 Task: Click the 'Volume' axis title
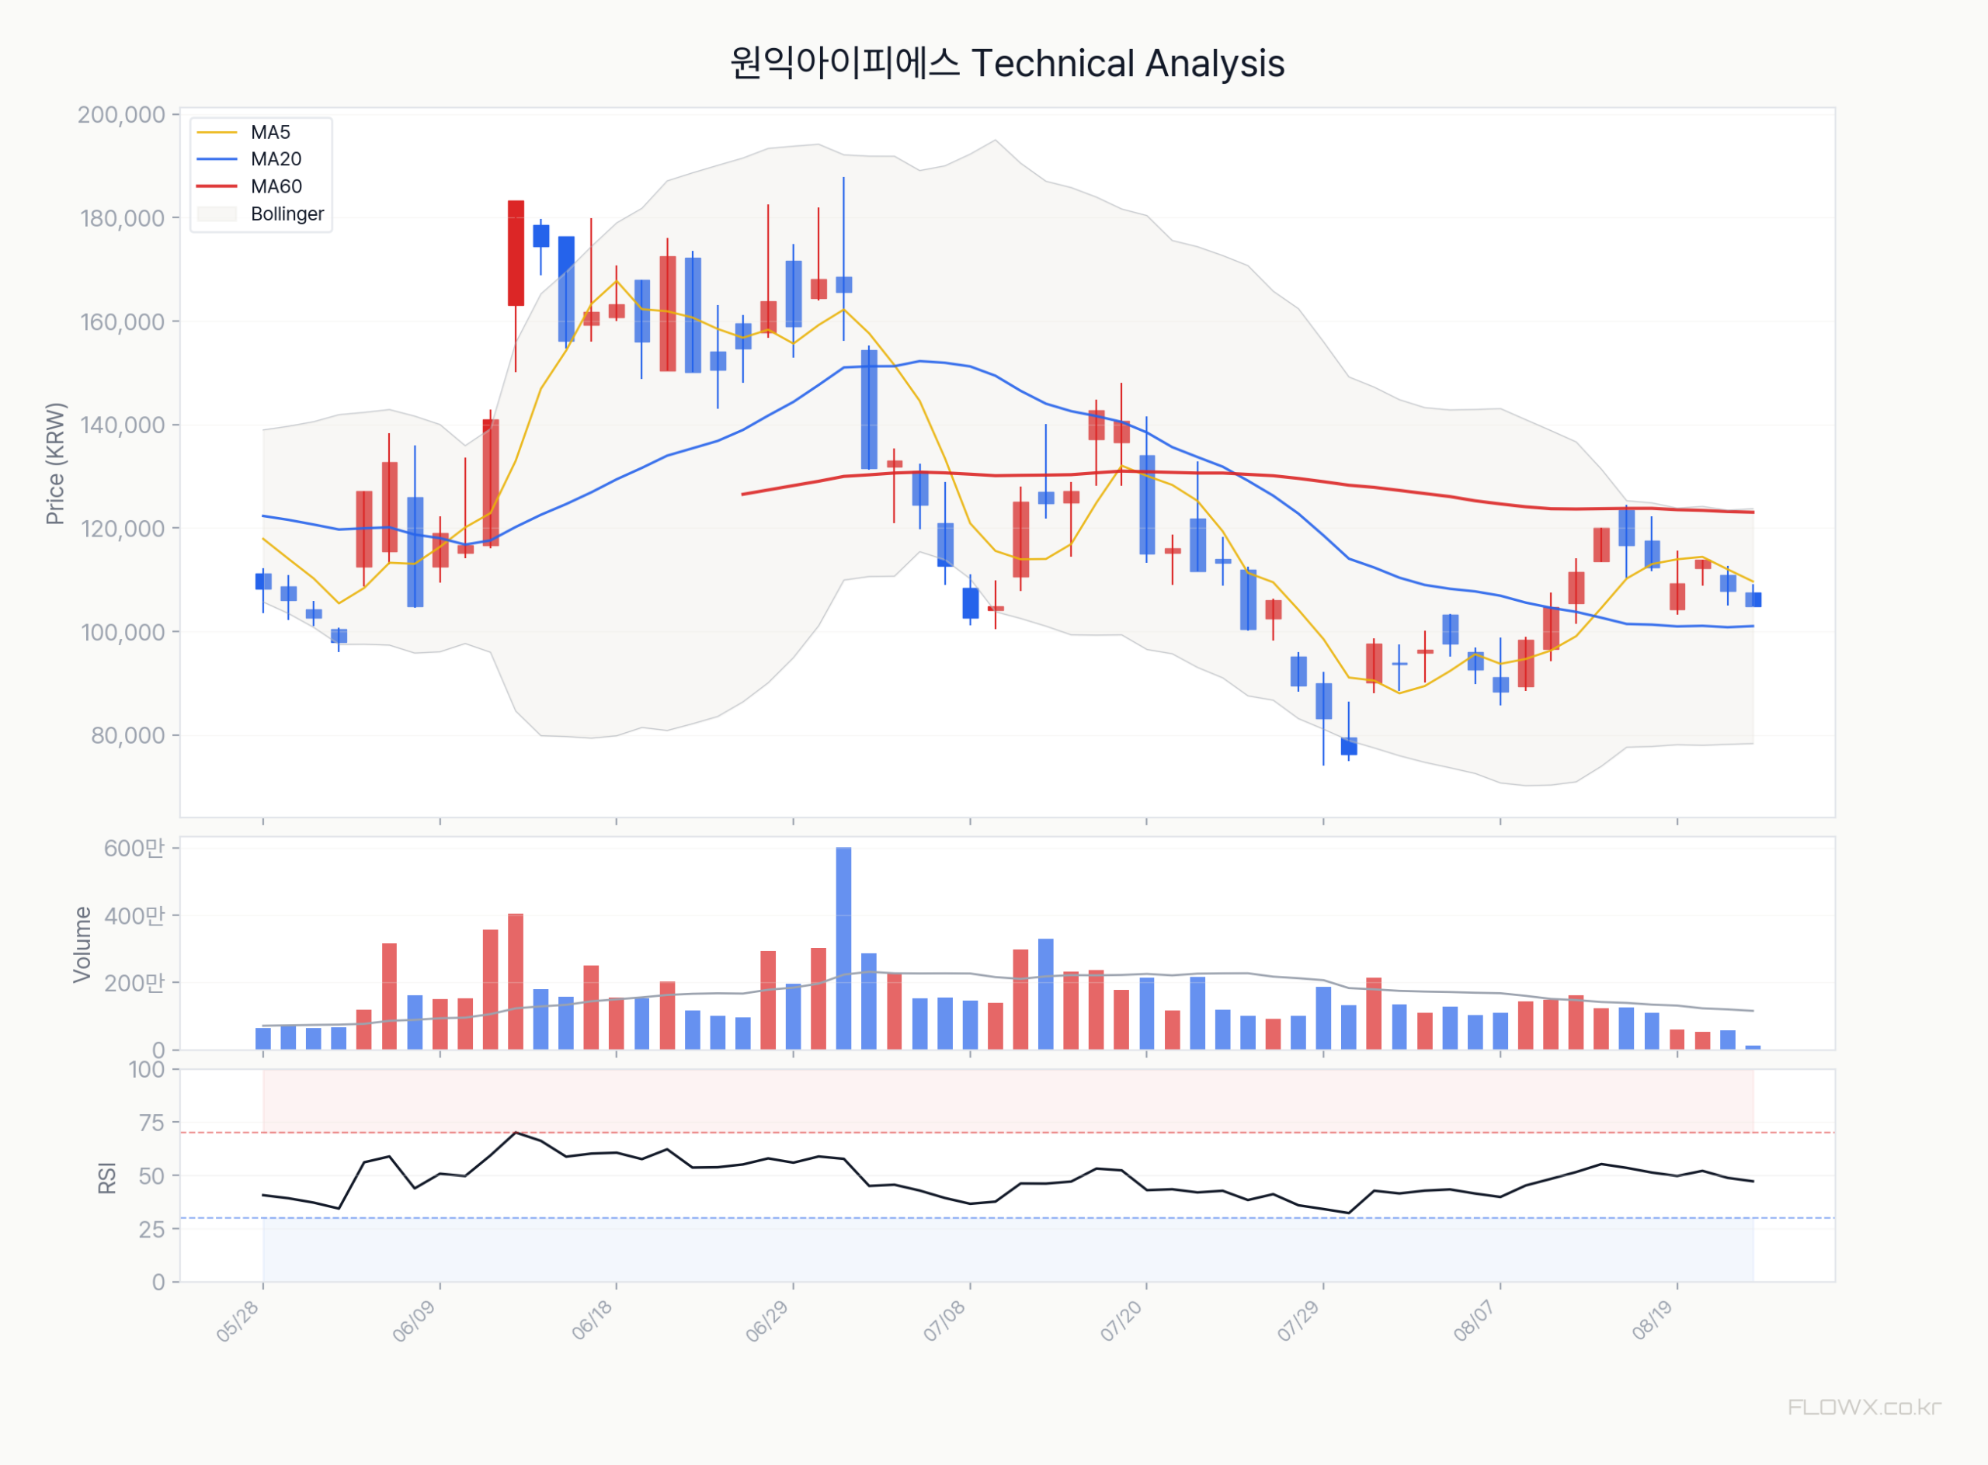(x=82, y=944)
